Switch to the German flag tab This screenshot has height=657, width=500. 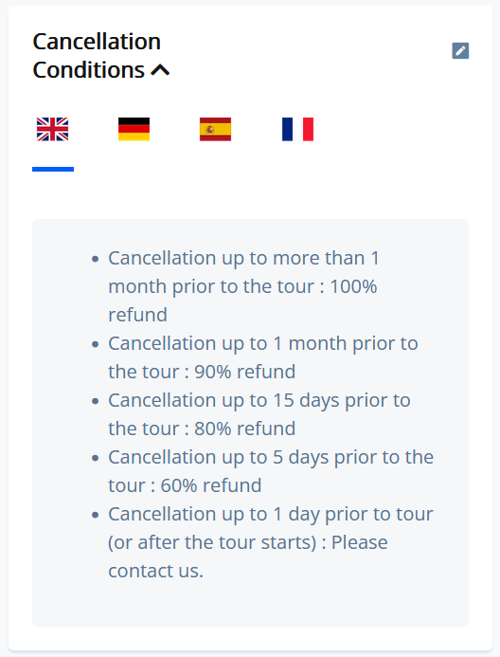pyautogui.click(x=134, y=129)
